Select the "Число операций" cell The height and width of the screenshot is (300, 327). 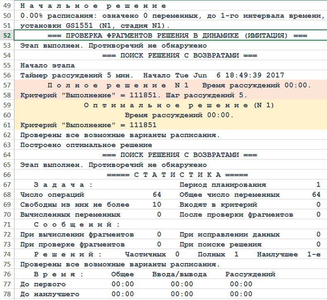pos(52,195)
